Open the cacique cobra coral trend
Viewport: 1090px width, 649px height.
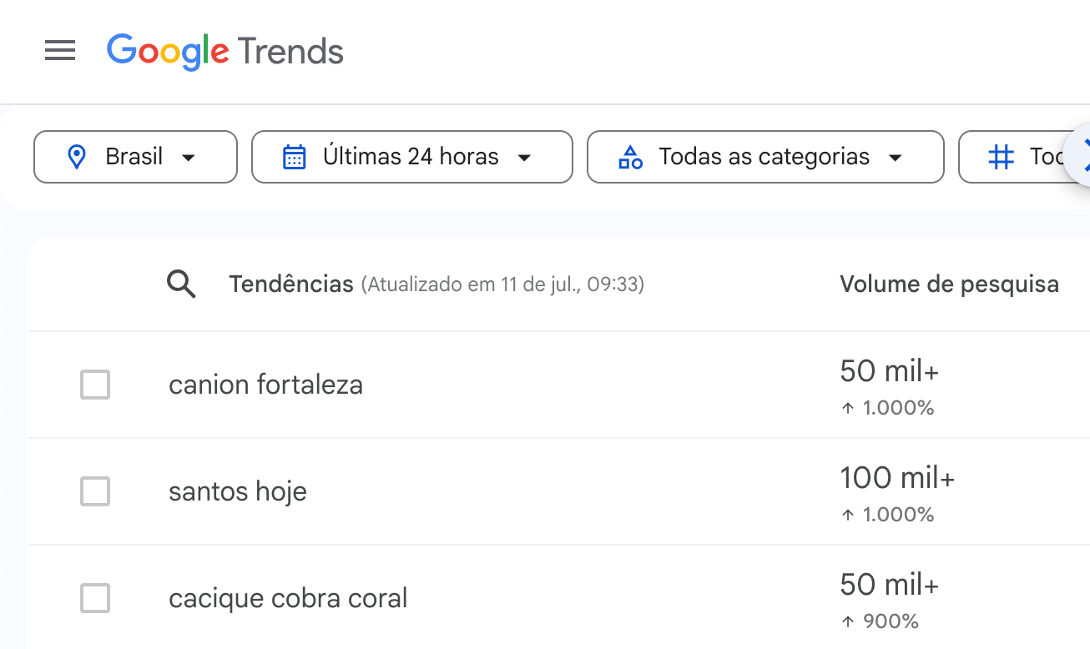(x=288, y=598)
